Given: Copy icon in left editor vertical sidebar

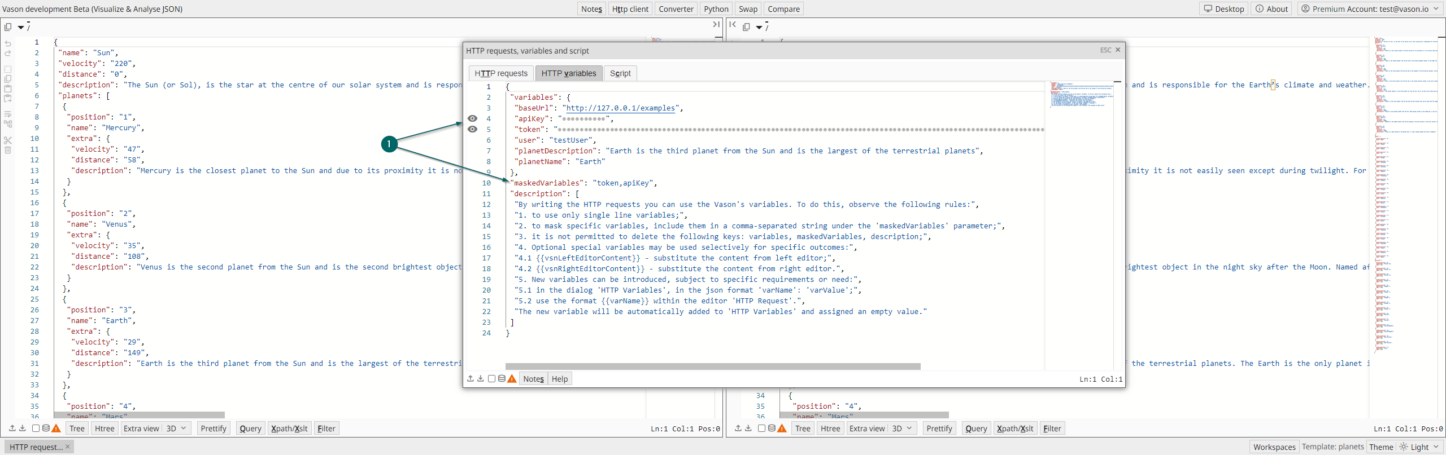Looking at the screenshot, I should (8, 79).
